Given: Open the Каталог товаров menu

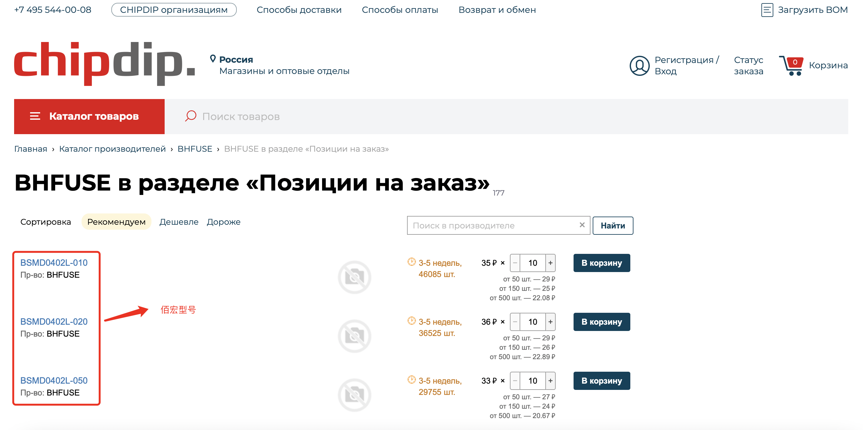Looking at the screenshot, I should point(89,116).
